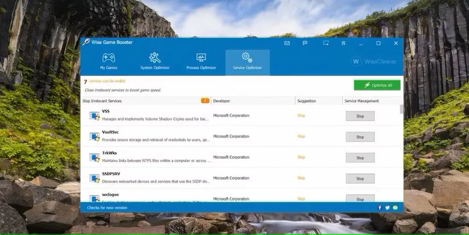Select the seclogon service name
The width and height of the screenshot is (469, 235).
[x=110, y=195]
